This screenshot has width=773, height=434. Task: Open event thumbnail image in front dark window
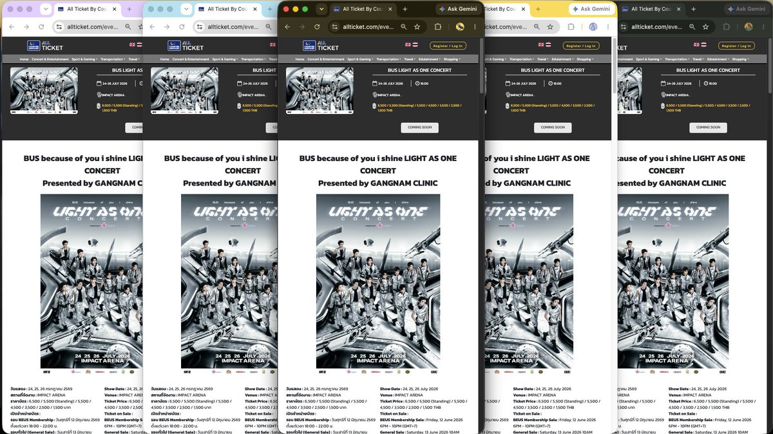click(x=320, y=91)
